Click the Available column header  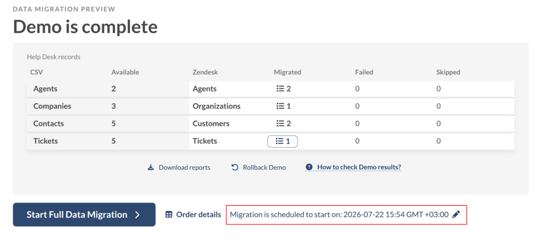(125, 72)
